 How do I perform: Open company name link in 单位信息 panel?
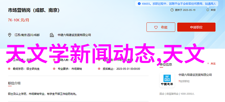(x=195, y=75)
